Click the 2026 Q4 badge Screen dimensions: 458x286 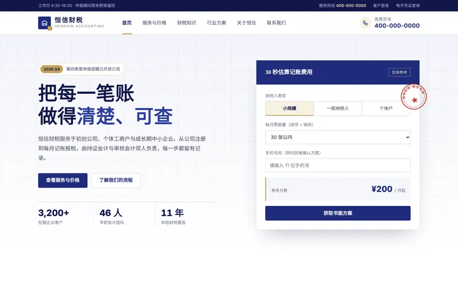point(52,69)
